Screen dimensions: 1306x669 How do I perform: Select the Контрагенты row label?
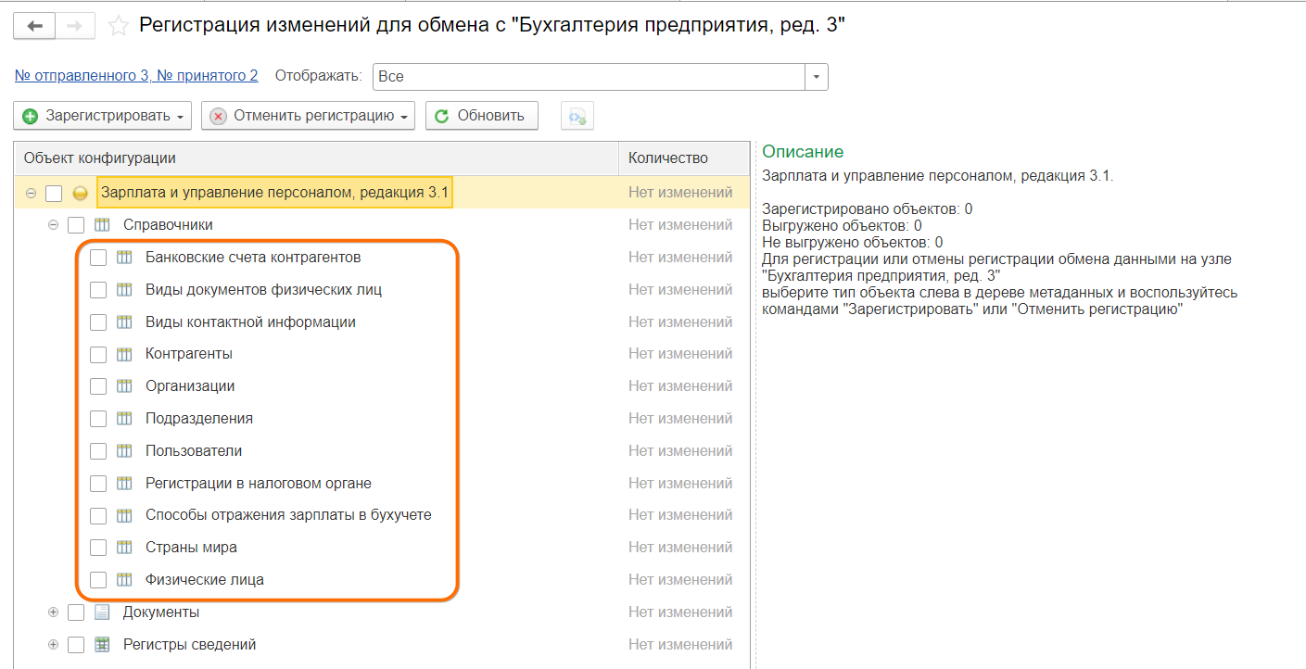coord(189,354)
